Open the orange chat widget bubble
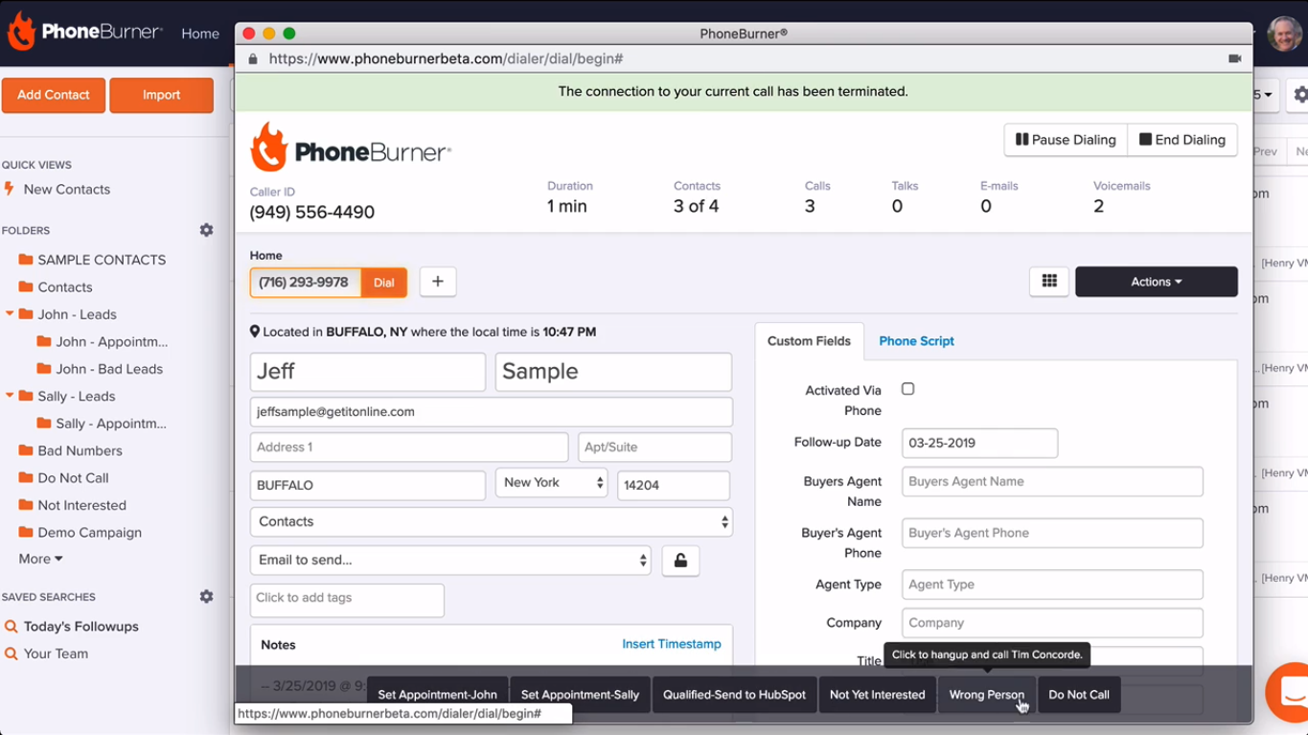Viewport: 1308px width, 735px height. pyautogui.click(x=1289, y=692)
